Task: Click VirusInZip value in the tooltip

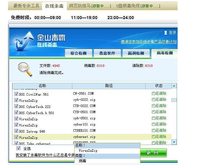Action: pos(88,151)
